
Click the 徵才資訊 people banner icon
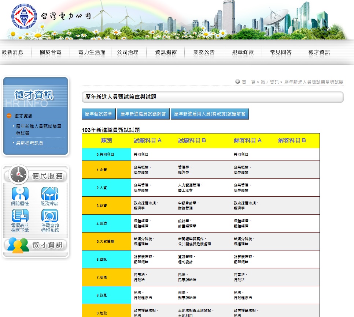18,245
